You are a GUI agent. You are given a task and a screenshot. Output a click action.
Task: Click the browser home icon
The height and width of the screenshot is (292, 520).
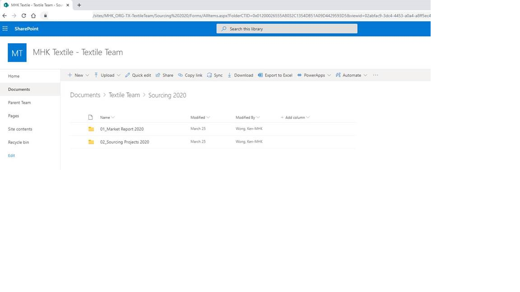[33, 15]
